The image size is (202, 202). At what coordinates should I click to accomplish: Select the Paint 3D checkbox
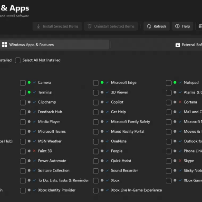(23, 151)
